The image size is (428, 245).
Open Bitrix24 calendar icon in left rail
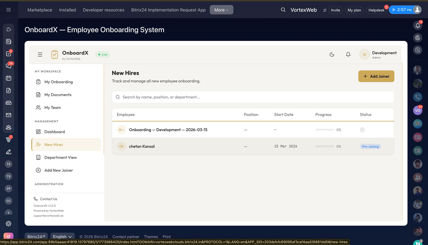[x=9, y=78]
